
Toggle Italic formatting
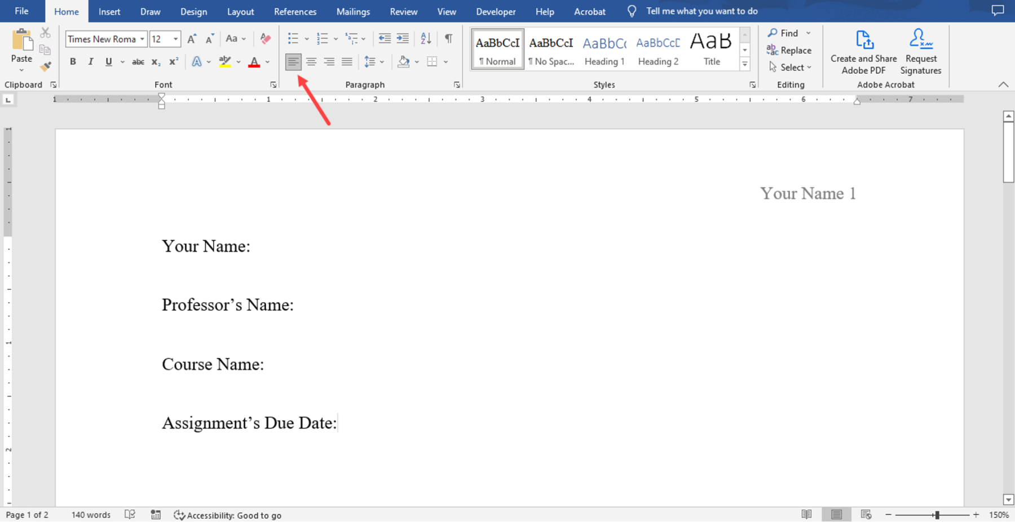[90, 62]
